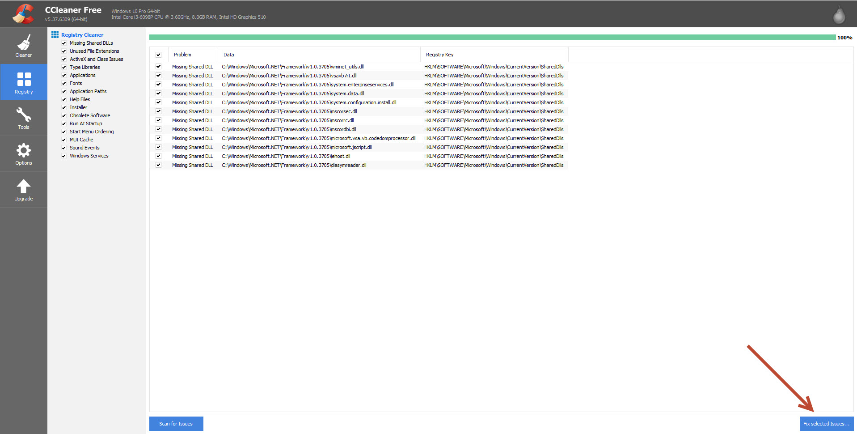Open the Tools wrench icon
Image resolution: width=857 pixels, height=434 pixels.
tap(24, 115)
